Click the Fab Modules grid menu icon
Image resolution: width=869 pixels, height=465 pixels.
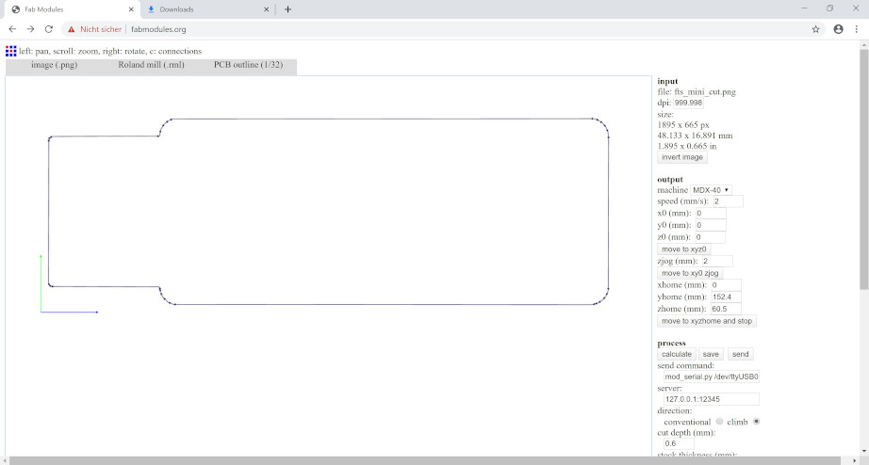[x=10, y=51]
